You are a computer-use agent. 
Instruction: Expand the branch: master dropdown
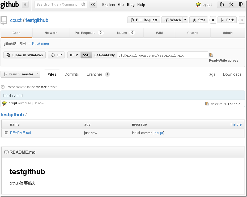point(37,74)
